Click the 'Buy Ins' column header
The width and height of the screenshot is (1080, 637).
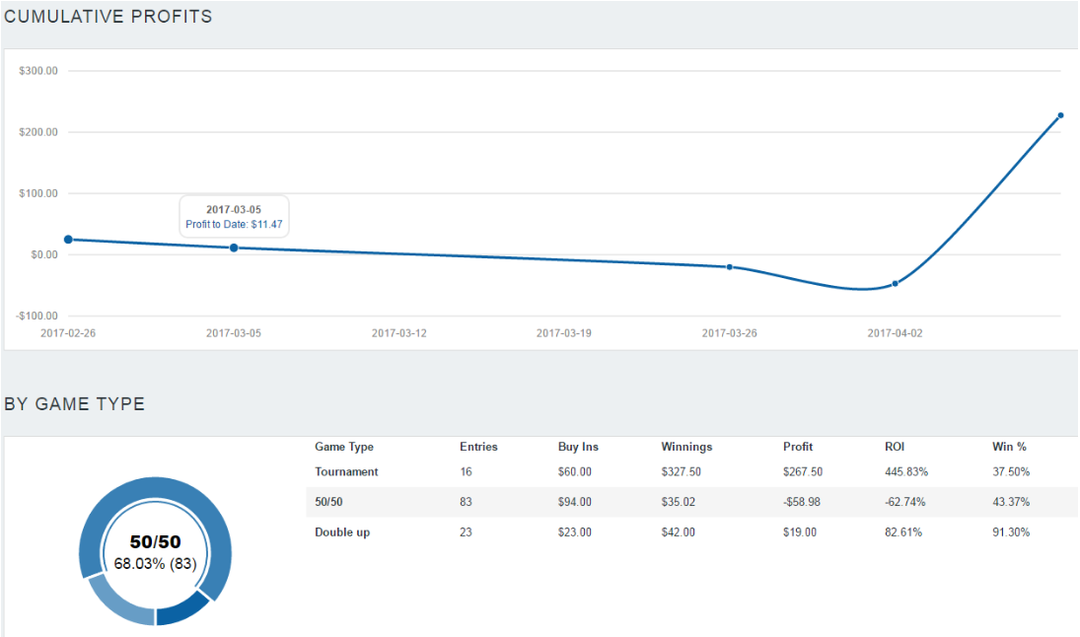579,447
